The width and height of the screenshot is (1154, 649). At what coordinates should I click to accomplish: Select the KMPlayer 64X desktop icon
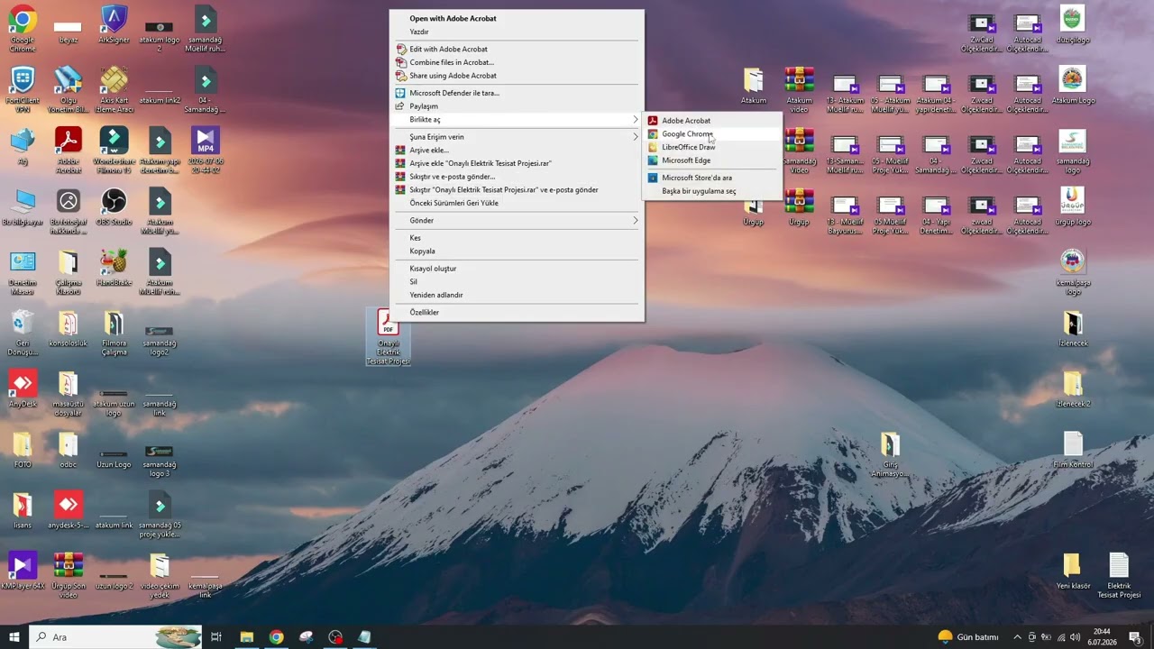click(23, 571)
